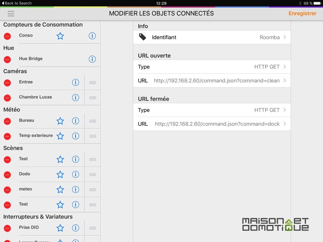The height and width of the screenshot is (242, 323).
Task: Open info for Dodo scene
Action: point(75,174)
